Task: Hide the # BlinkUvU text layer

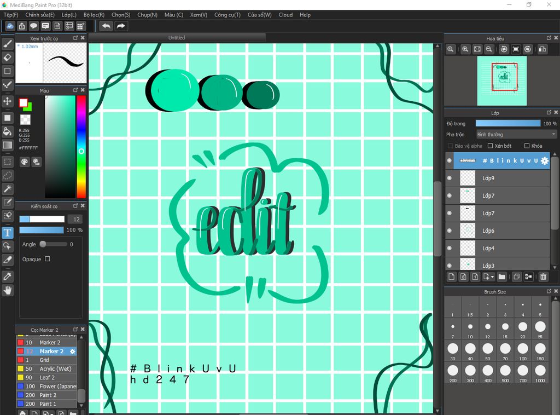Action: (x=450, y=160)
